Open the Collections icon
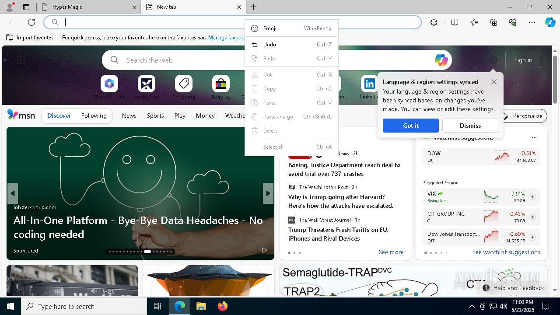The width and height of the screenshot is (560, 315). 493,22
